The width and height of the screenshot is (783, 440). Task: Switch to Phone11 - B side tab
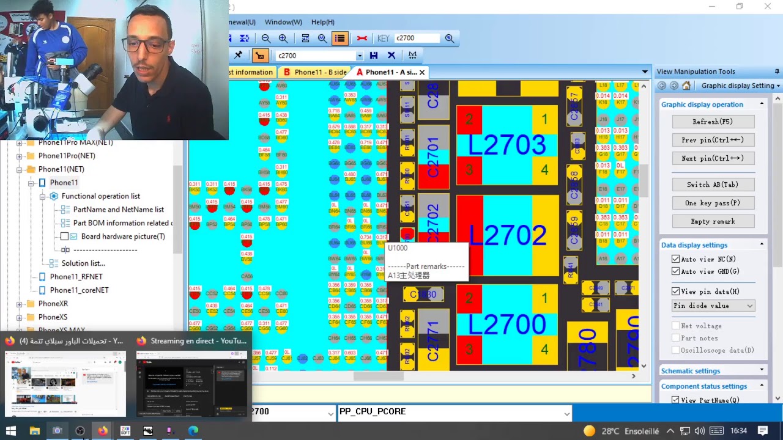315,72
